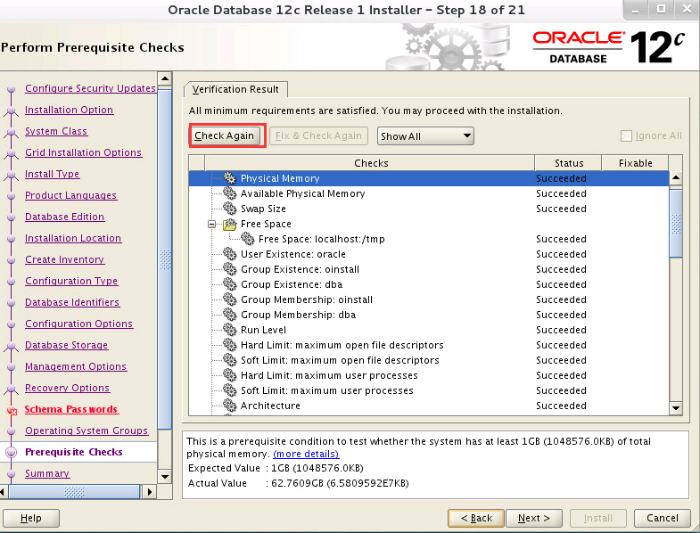
Task: Click the gear icon beside Group Existence: dba
Action: tap(229, 284)
